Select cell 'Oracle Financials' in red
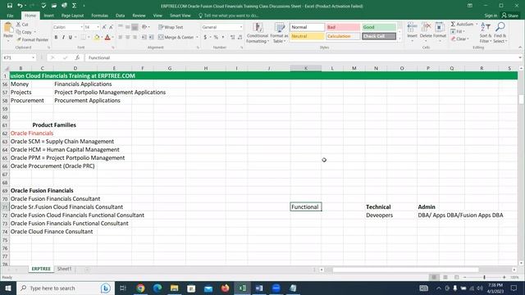 (32, 133)
